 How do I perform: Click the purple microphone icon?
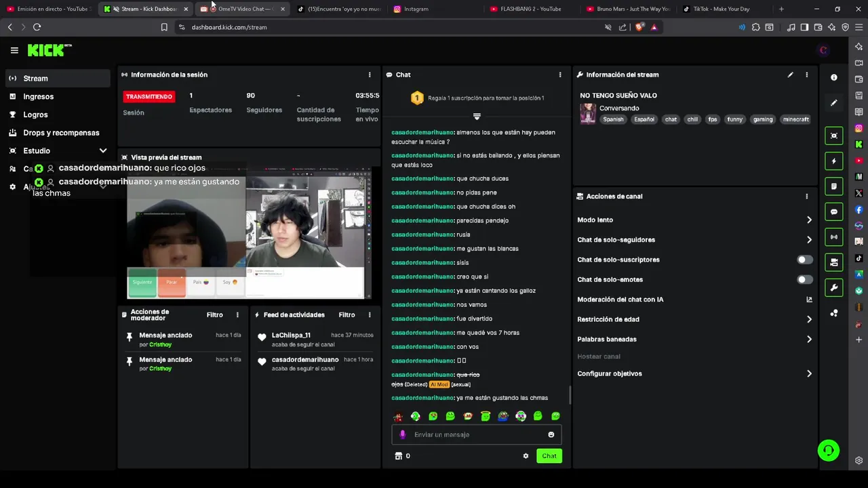pyautogui.click(x=402, y=434)
